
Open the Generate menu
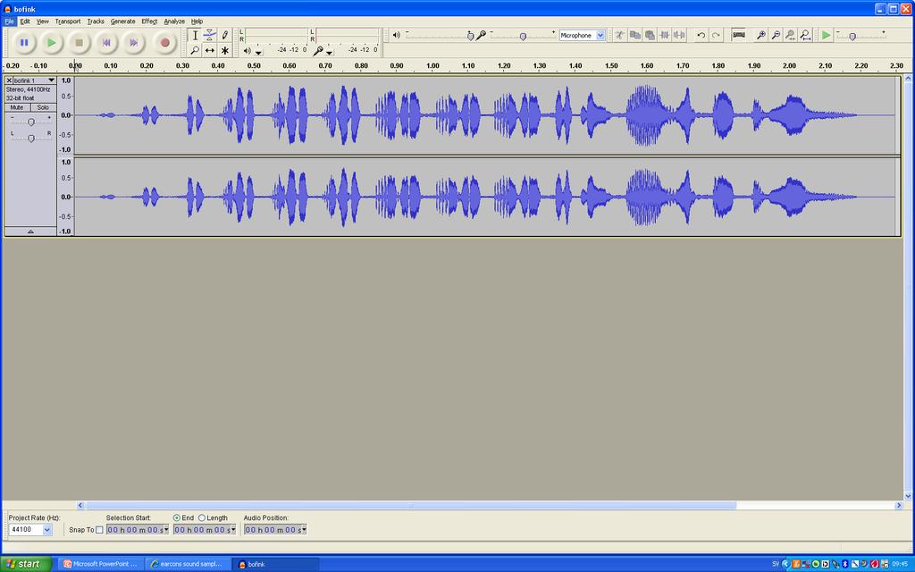[x=123, y=21]
